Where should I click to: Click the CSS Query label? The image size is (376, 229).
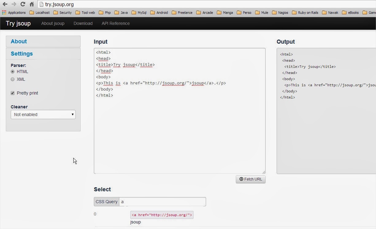click(x=106, y=202)
